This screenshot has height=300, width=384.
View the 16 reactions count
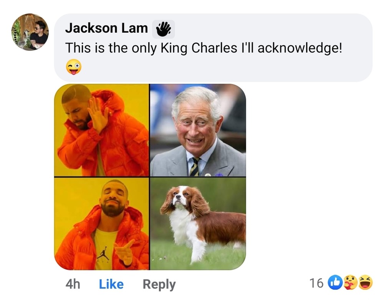(x=316, y=284)
